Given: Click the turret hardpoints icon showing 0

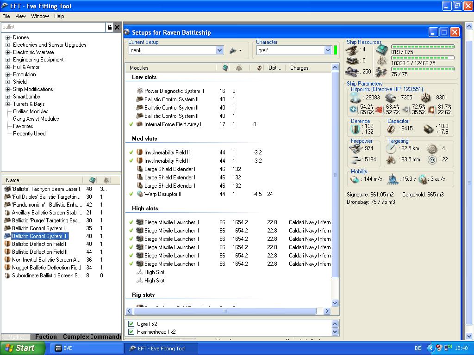Looking at the screenshot, I should pyautogui.click(x=352, y=61).
